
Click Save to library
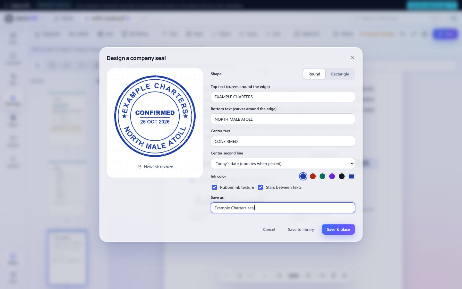pyautogui.click(x=301, y=229)
